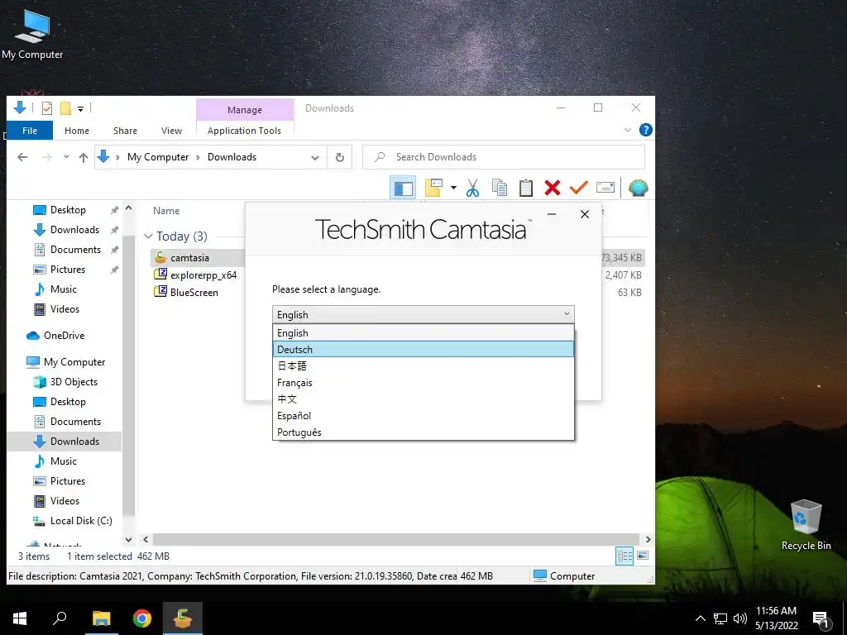
Task: Collapse the English language combo box
Action: [x=423, y=314]
